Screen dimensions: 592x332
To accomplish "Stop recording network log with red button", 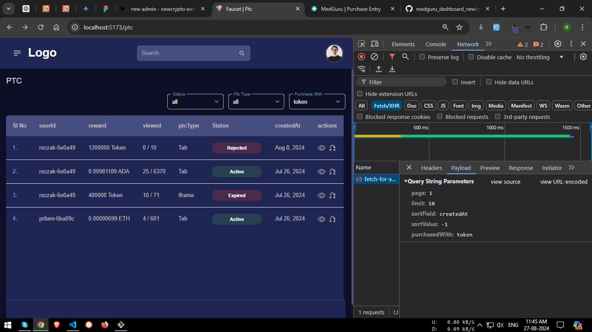I will 361,57.
